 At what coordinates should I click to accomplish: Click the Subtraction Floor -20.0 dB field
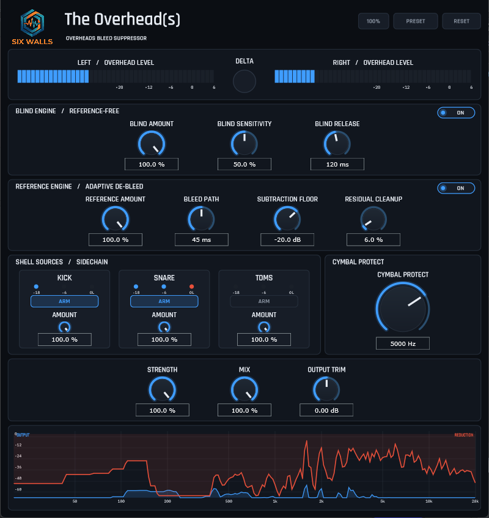click(287, 239)
